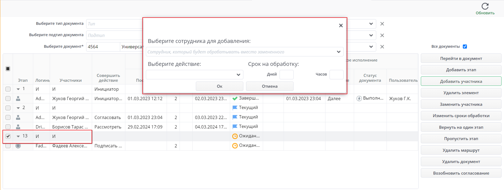Click the Обновить refresh icon
504x190 pixels.
(485, 6)
